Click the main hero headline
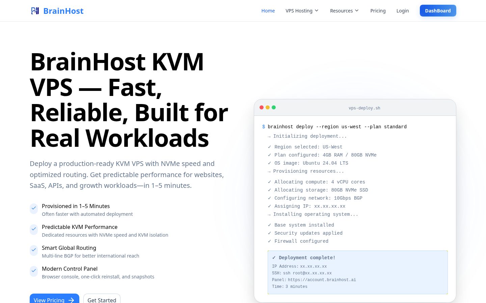Viewport: 486px width, 303px height. (x=129, y=100)
